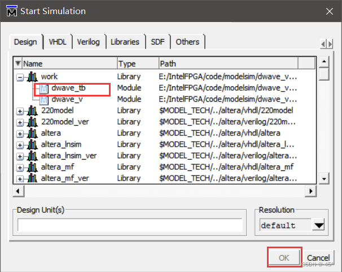Open the Libraries tab
342x272 pixels.
pos(125,42)
